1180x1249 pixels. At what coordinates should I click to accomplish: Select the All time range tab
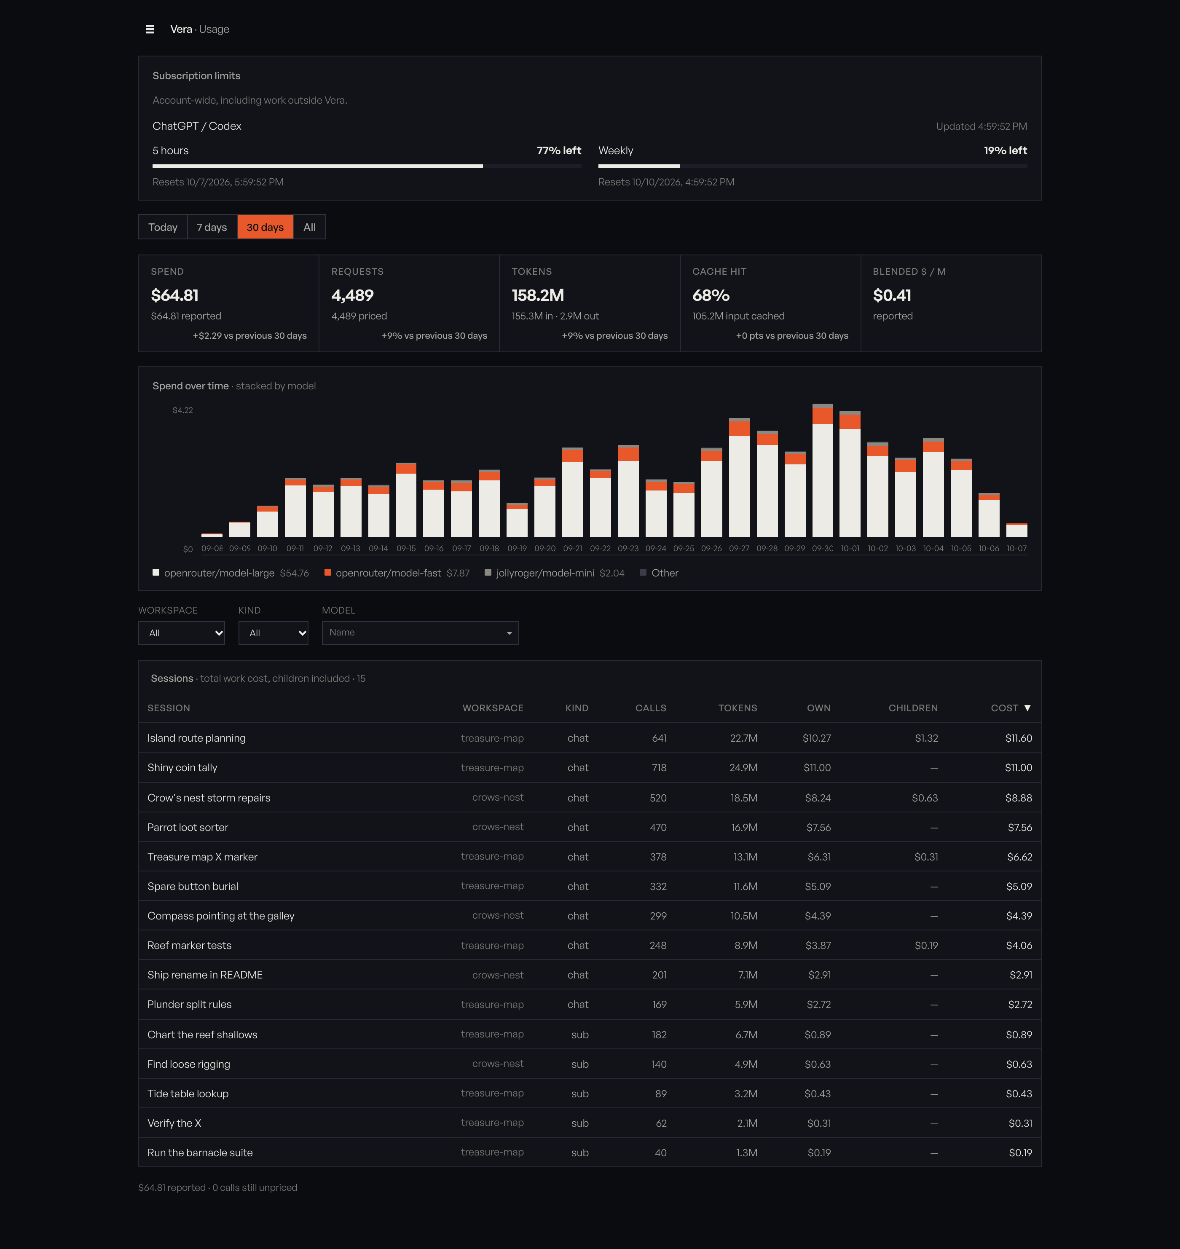pos(309,227)
